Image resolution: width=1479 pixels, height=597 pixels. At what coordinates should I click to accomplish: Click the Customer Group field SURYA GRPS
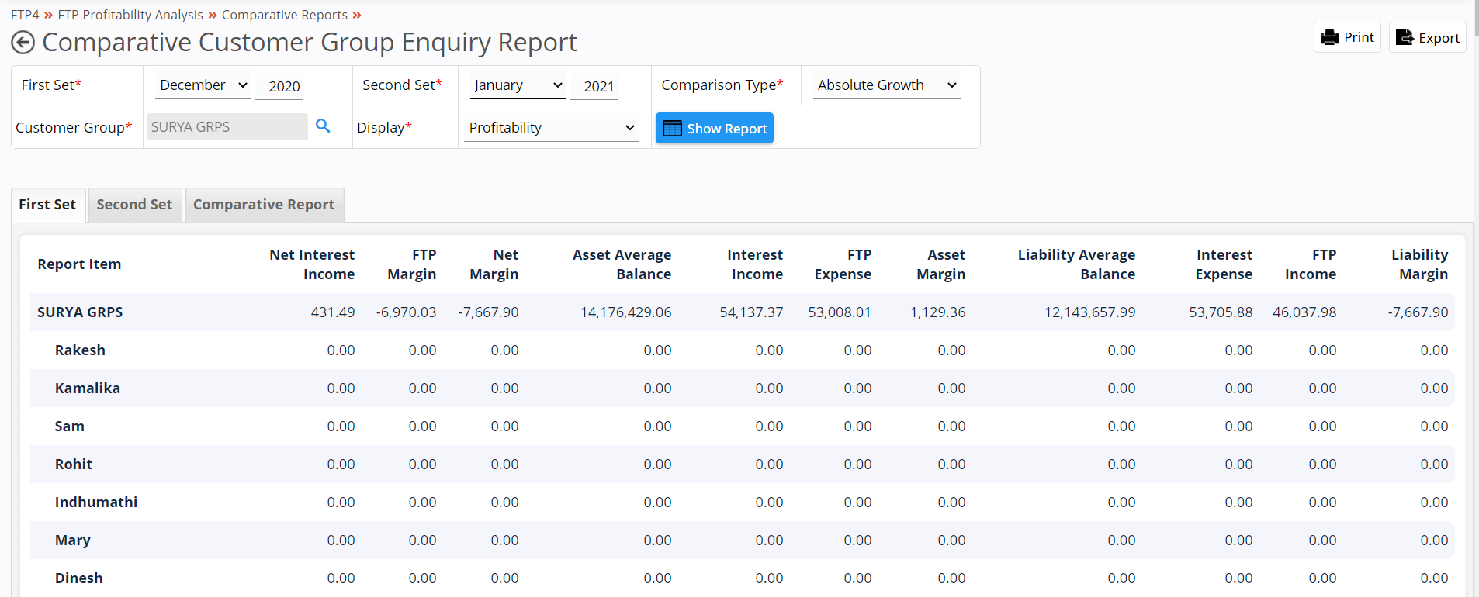[227, 127]
